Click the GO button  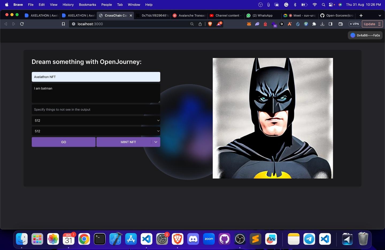[64, 142]
